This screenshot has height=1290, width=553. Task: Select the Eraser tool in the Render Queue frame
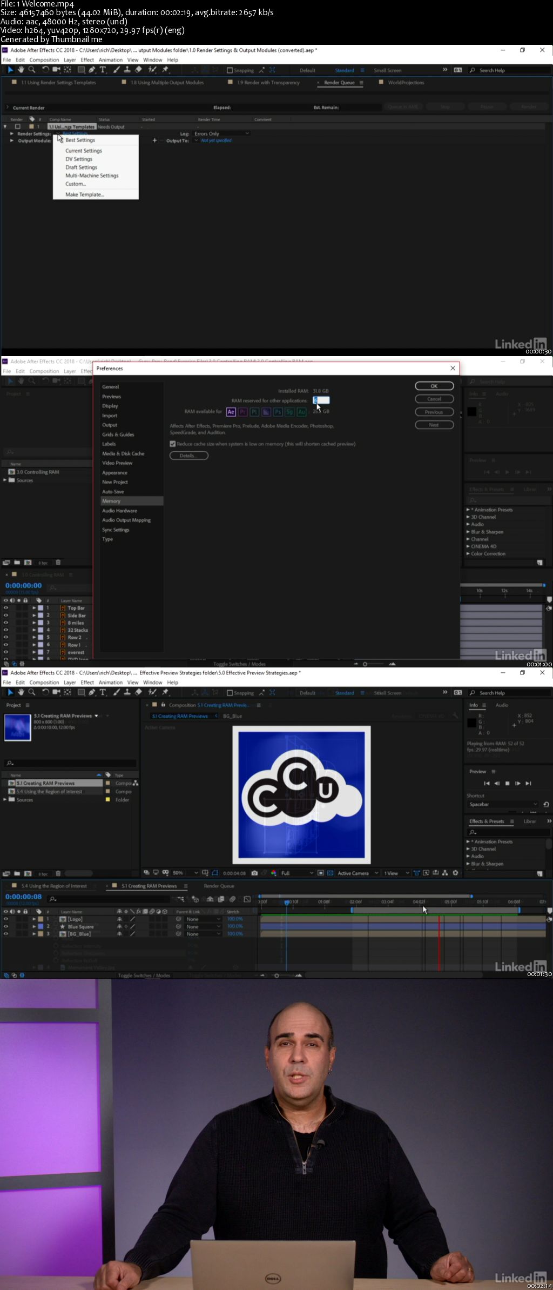[x=138, y=70]
